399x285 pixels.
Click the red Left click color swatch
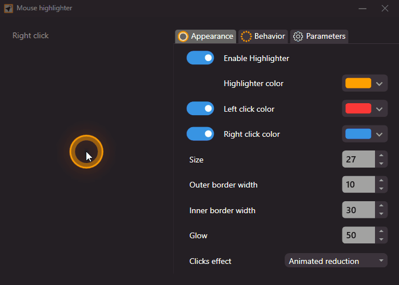(358, 109)
